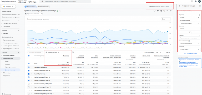
Task: Click the report title Целевая страница
Action: coord(40,11)
